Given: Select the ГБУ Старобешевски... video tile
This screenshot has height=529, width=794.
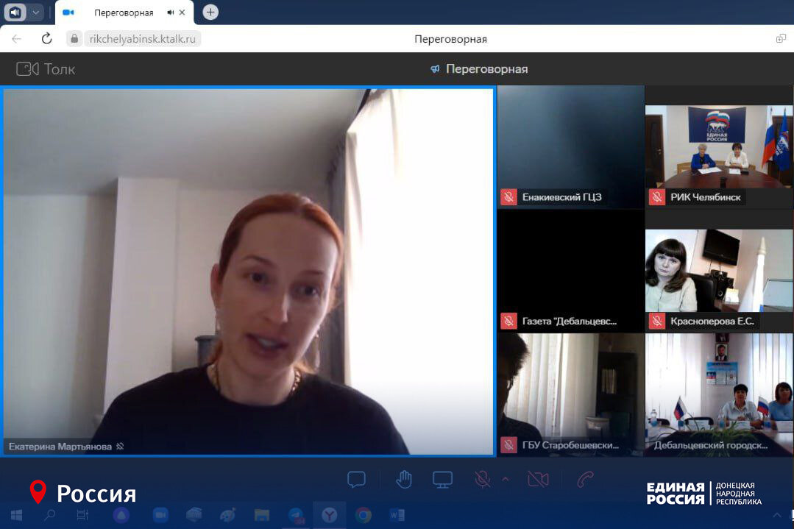Looking at the screenshot, I should coord(571,395).
